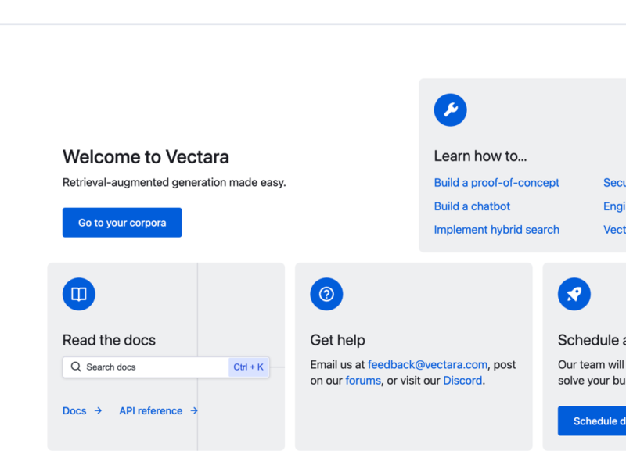Open the 'Implement hybrid search' link
Image resolution: width=626 pixels, height=469 pixels.
tap(497, 229)
